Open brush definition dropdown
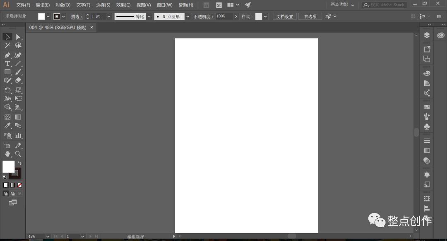447x241 pixels. (x=187, y=17)
